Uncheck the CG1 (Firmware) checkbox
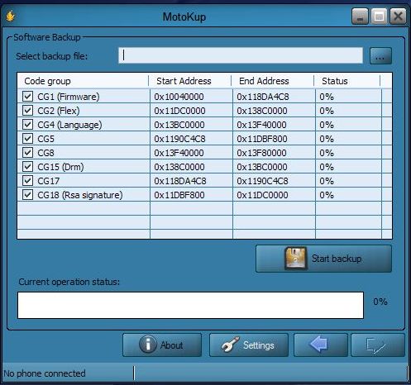 27,97
